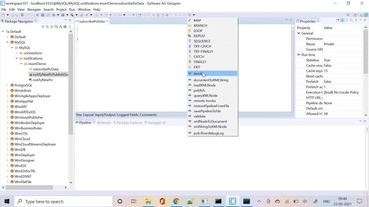
Task: Click Pipeline debug value None
Action: pyautogui.click(x=328, y=103)
